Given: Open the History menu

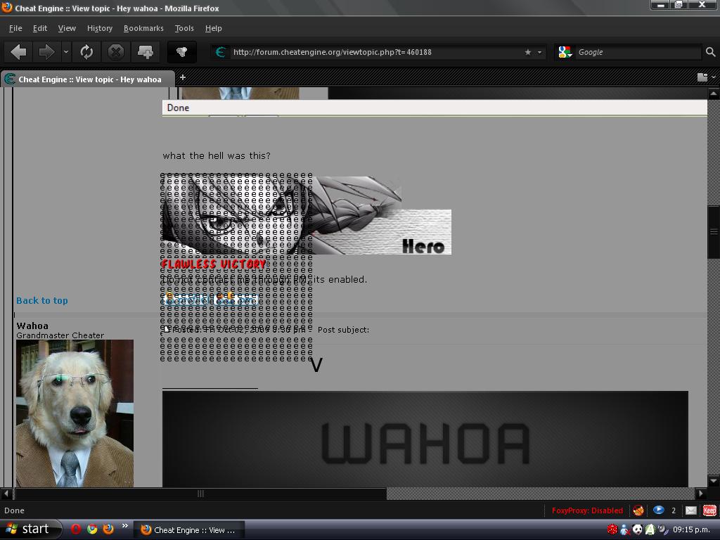Looking at the screenshot, I should point(100,28).
